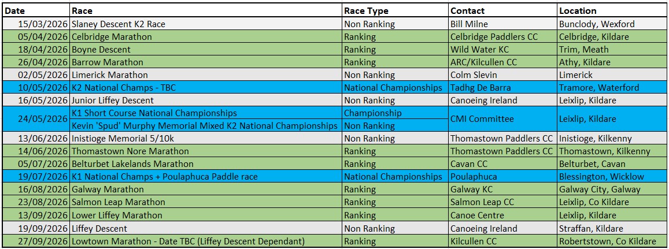The height and width of the screenshot is (249, 669).
Task: Click the date 18/04/2026 cell
Action: click(36, 50)
